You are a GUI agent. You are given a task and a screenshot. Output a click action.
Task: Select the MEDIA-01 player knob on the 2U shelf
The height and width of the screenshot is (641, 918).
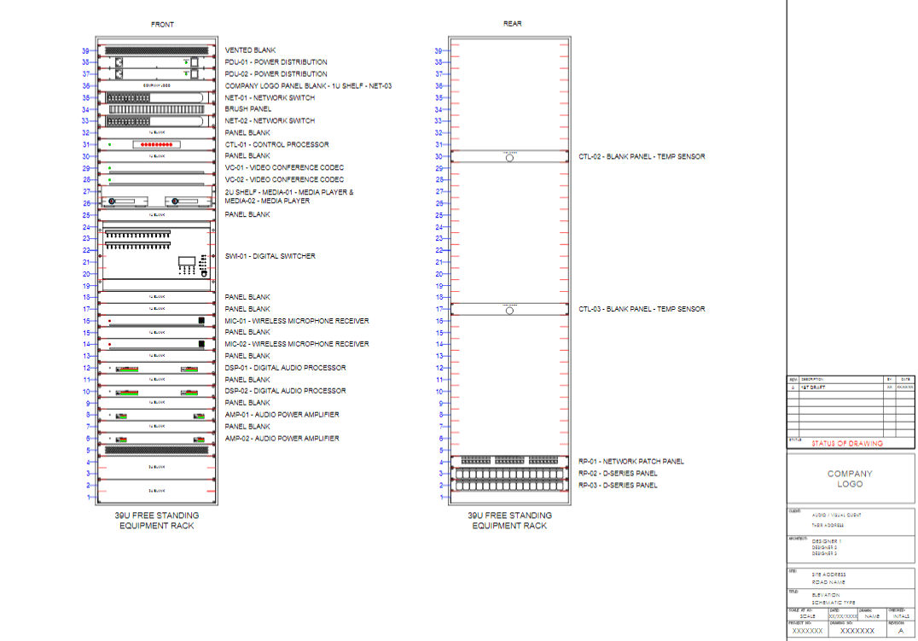coord(112,201)
